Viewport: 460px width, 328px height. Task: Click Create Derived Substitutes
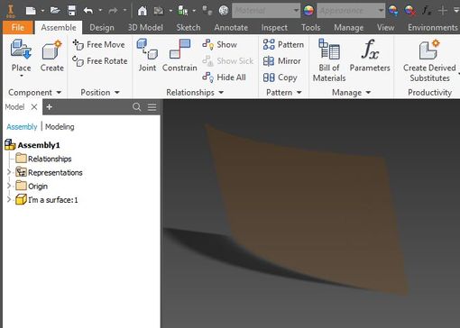[x=429, y=60]
